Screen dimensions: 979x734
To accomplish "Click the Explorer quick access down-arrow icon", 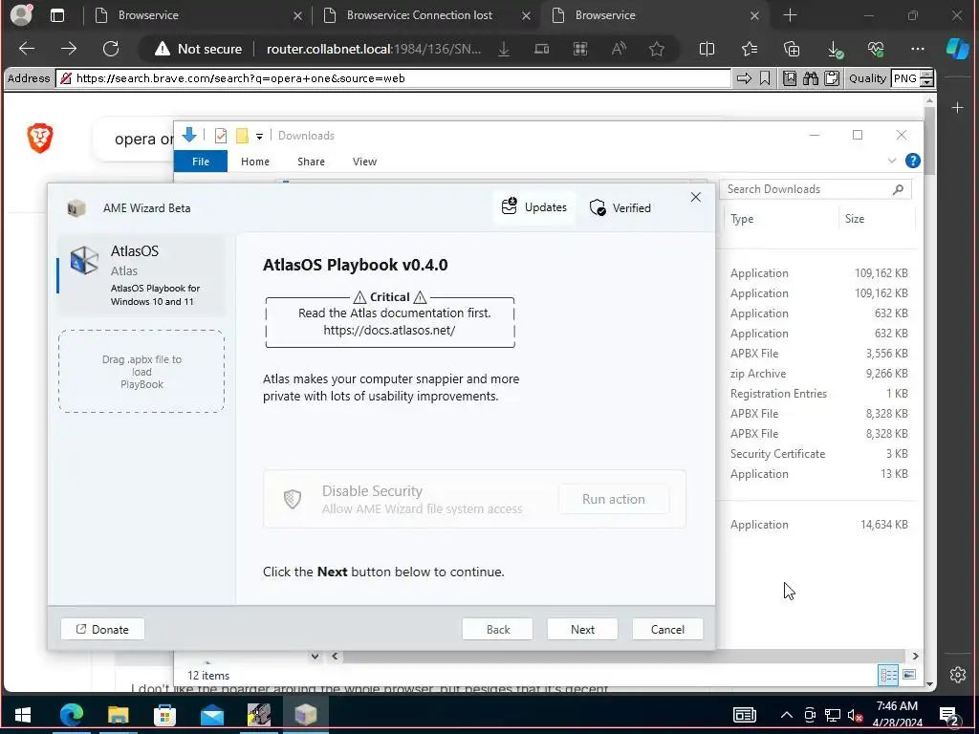I will point(188,135).
